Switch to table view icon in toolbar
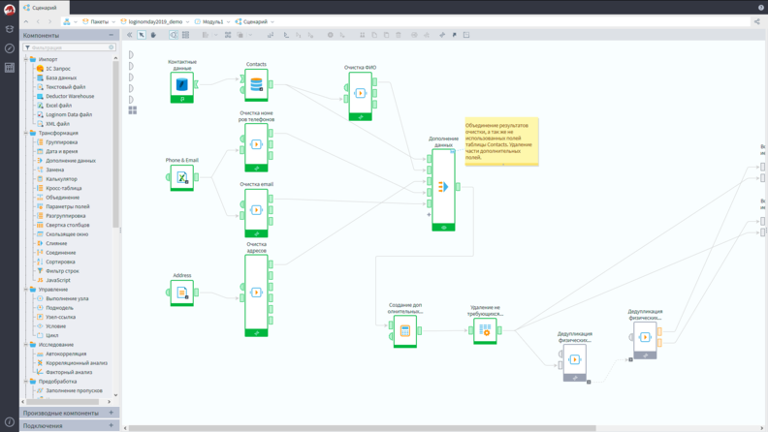768x432 pixels. point(185,35)
